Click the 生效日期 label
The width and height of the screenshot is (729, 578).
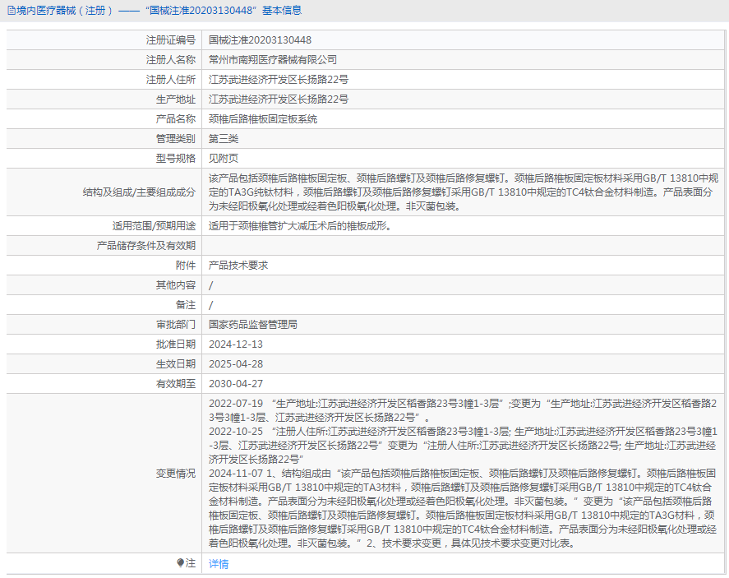click(176, 364)
